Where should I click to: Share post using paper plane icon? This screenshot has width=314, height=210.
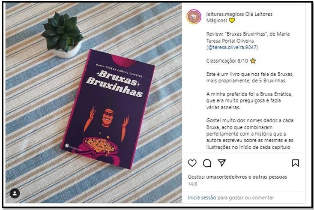[221, 163]
